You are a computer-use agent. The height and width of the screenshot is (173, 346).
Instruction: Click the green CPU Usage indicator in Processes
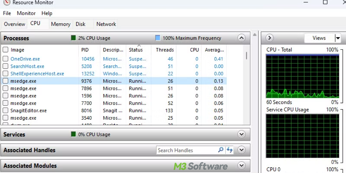73,38
